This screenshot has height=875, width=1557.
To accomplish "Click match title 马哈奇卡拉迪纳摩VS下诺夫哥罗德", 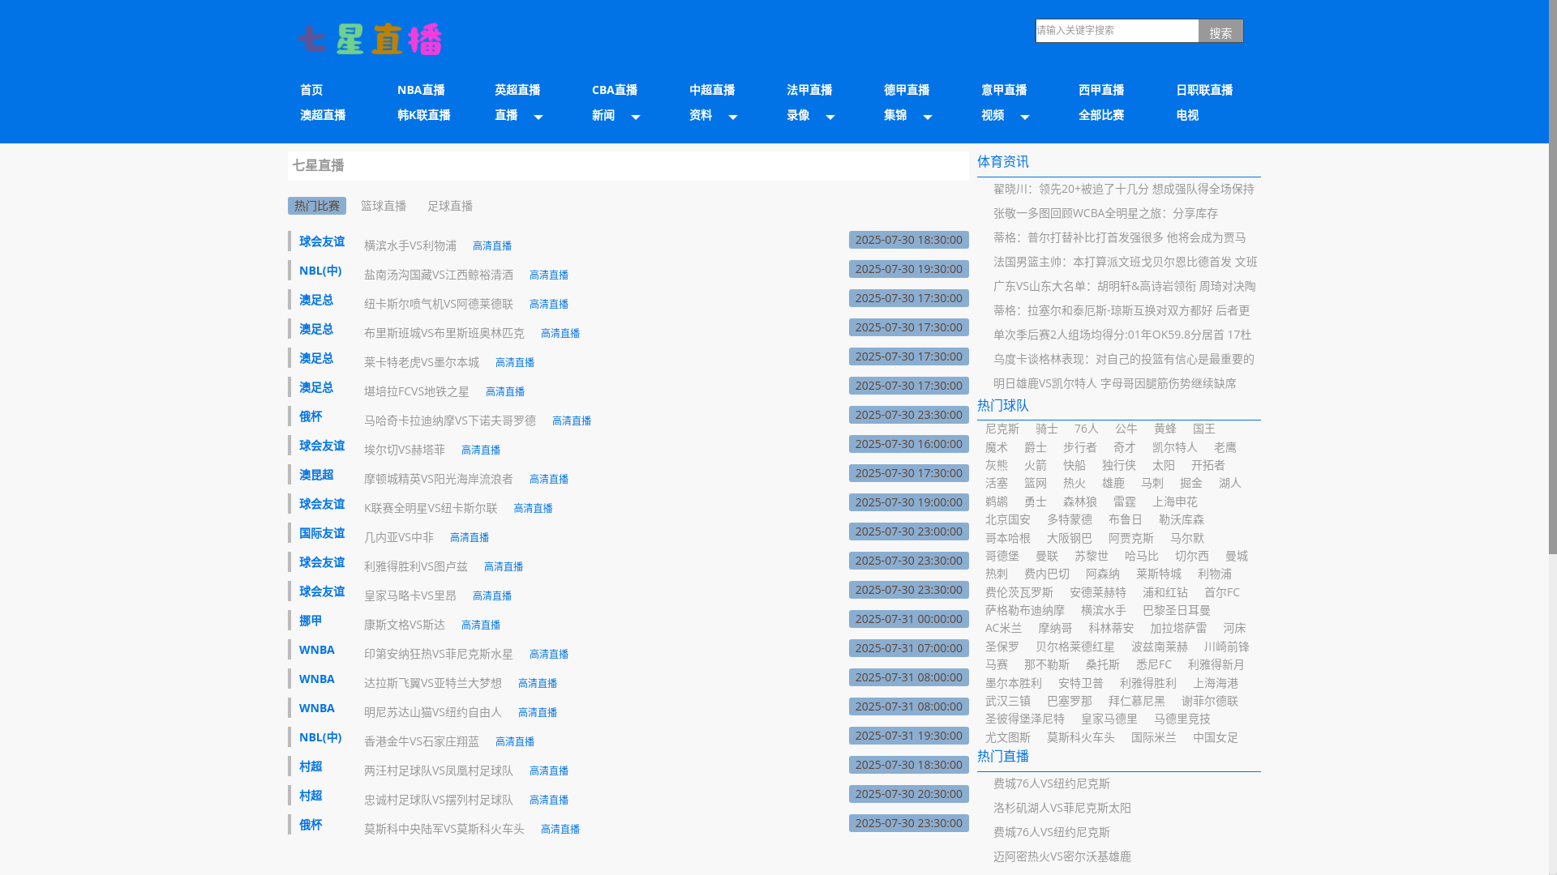I will [450, 420].
